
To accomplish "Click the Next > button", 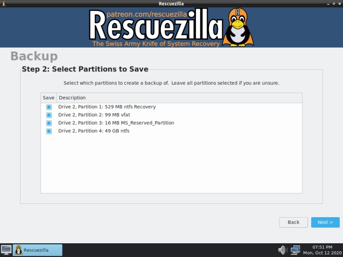I will click(x=325, y=222).
